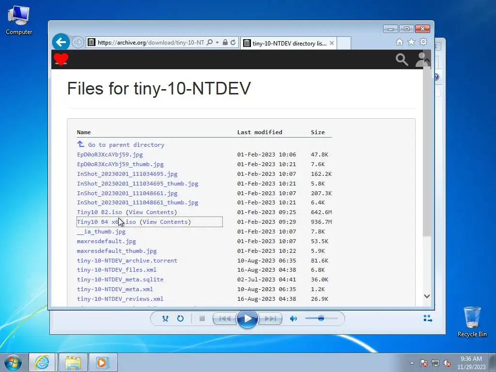Viewport: 496px width, 372px height.
Task: Download tiny-10-NTDEV_archive.torrent
Action: (127, 261)
